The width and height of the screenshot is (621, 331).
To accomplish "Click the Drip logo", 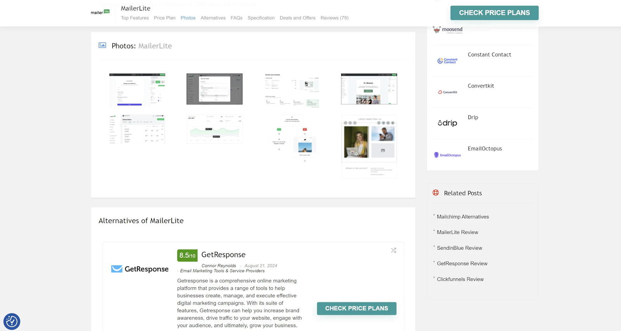I will 448,123.
